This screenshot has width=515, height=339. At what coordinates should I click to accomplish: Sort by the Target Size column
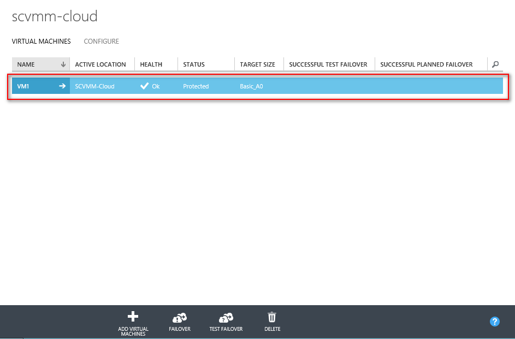(x=258, y=64)
